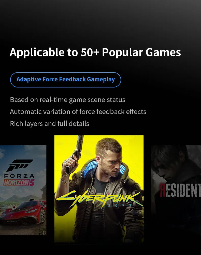Click 'Based on real-time game scene status' text

tap(68, 100)
